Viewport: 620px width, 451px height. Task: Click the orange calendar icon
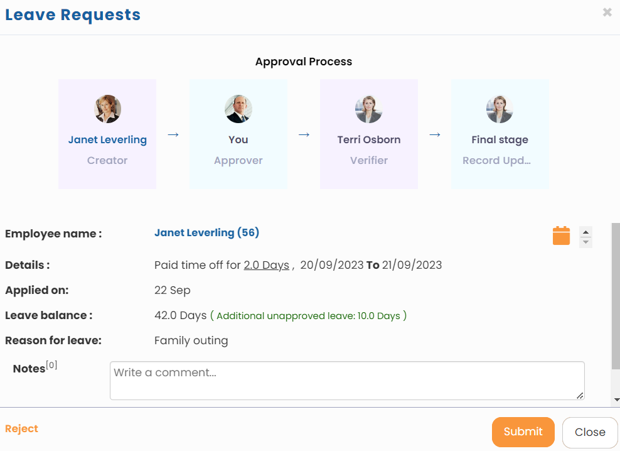(561, 236)
